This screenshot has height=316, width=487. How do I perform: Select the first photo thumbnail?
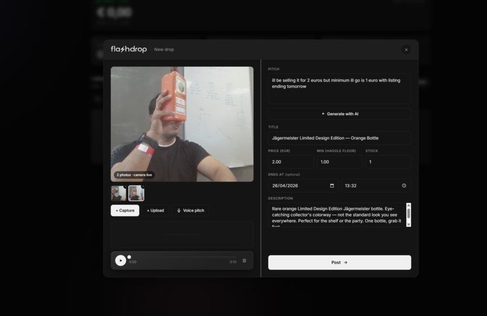(118, 193)
